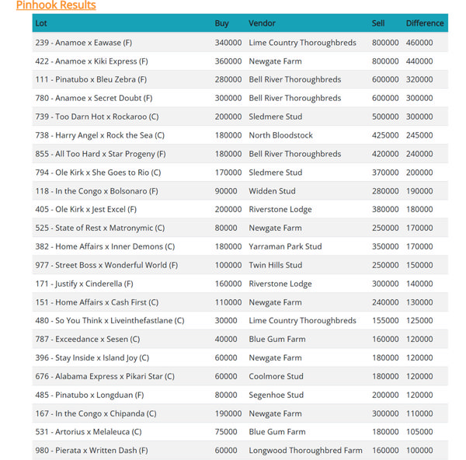Click the 125000 difference value
This screenshot has width=466, height=460.
pyautogui.click(x=419, y=321)
